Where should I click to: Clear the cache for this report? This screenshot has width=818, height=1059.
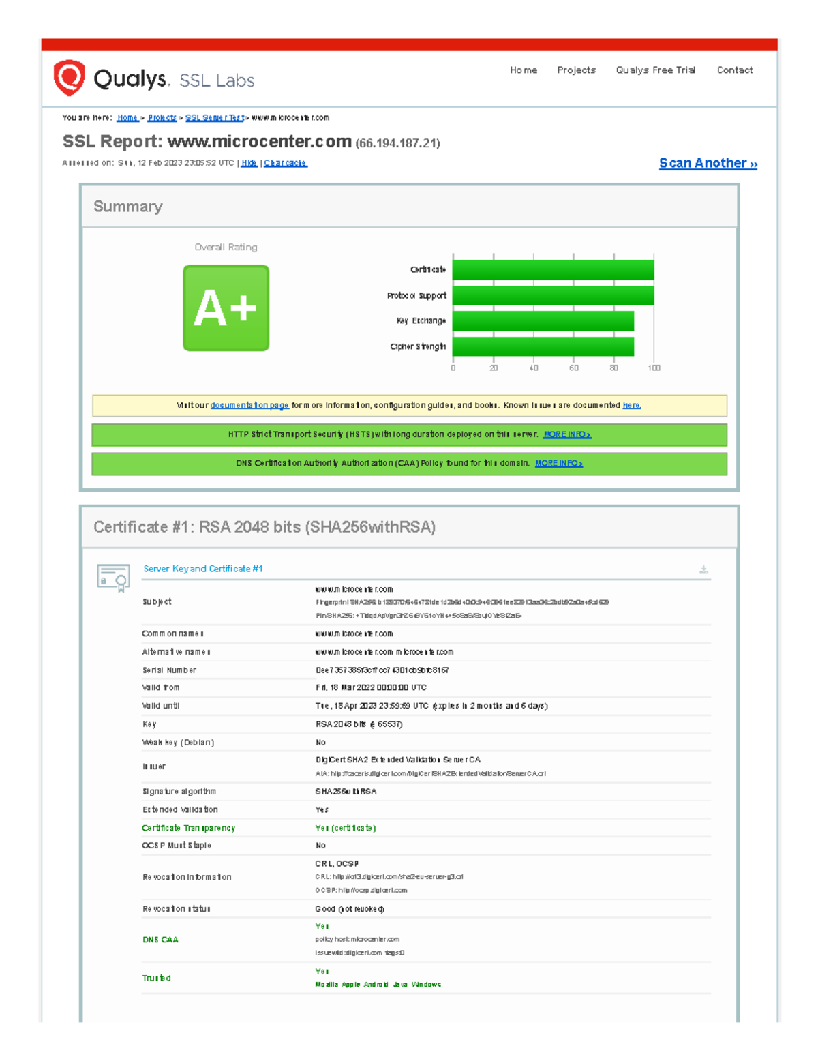(285, 163)
